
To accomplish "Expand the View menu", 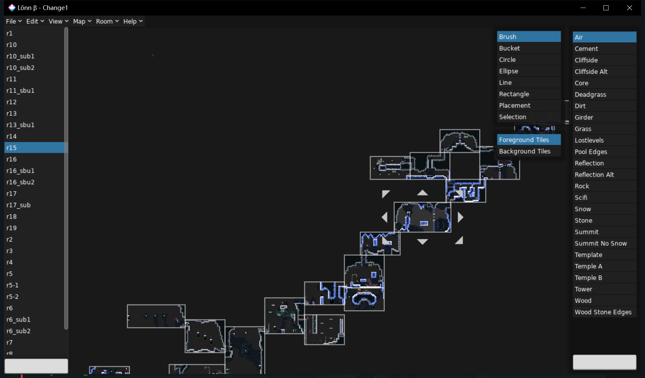I will tap(58, 21).
